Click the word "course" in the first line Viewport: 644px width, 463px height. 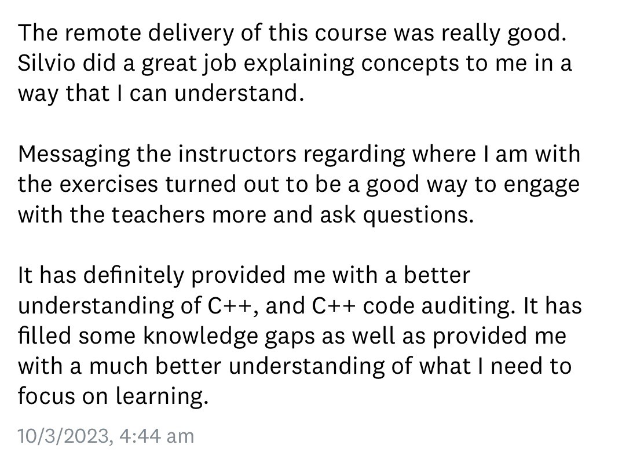click(x=316, y=33)
